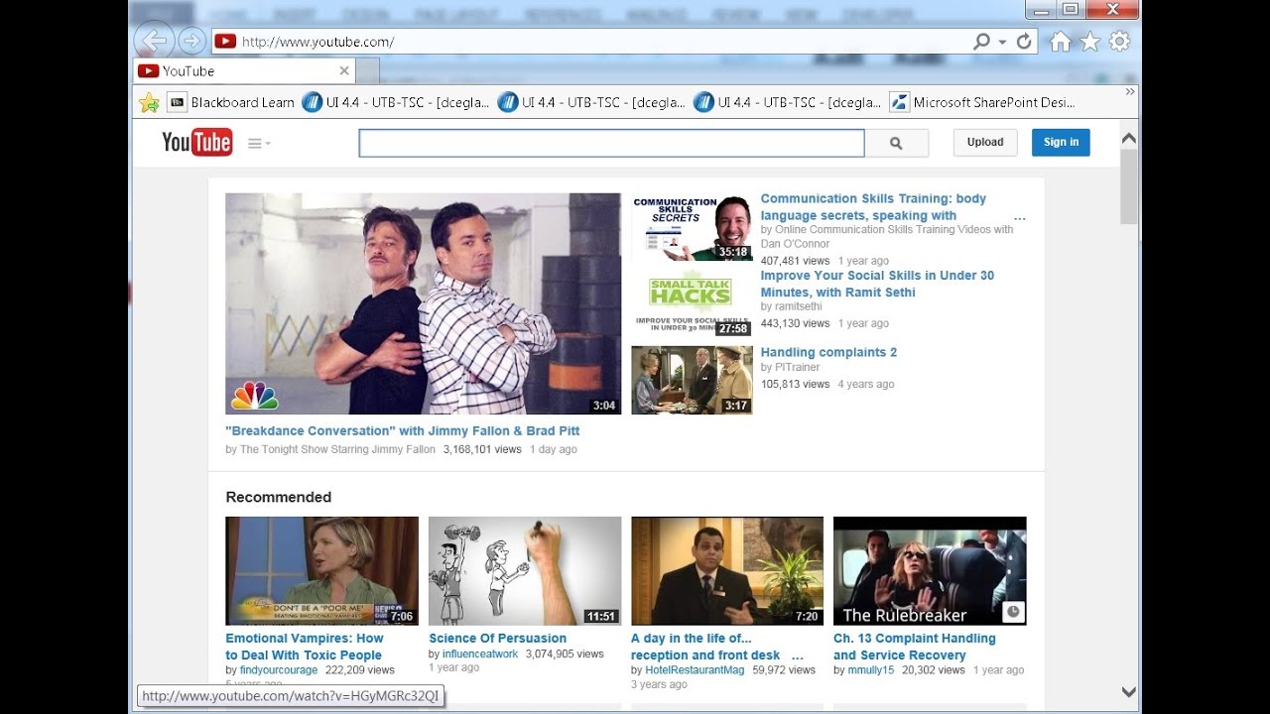Click the Upload button

pos(985,143)
